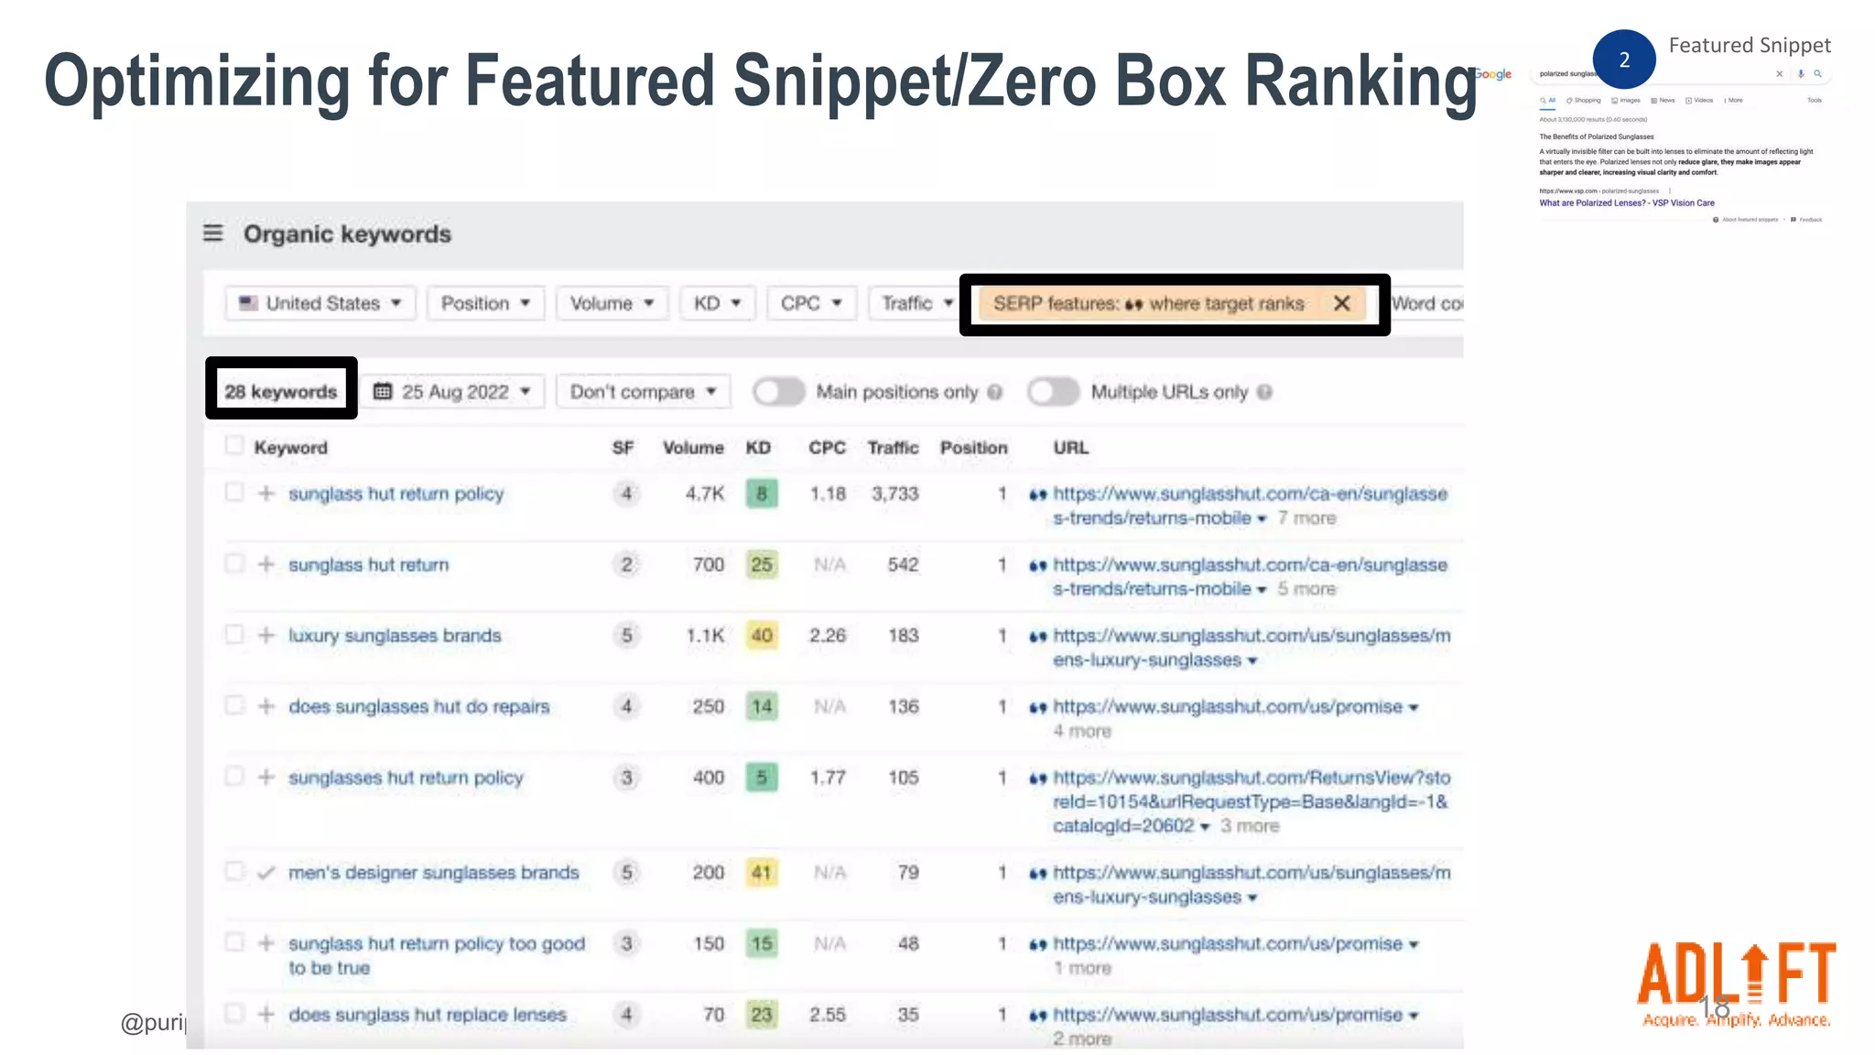Click KD value 40 yellow badge
The height and width of the screenshot is (1055, 1875).
click(761, 635)
